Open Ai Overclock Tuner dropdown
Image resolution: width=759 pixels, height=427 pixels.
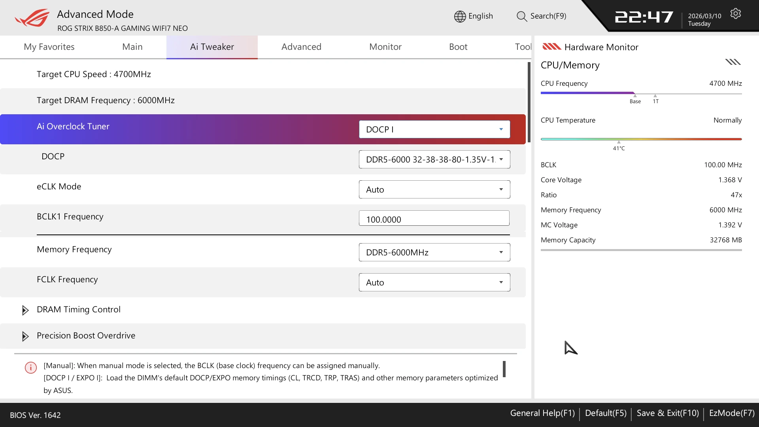[x=434, y=129]
